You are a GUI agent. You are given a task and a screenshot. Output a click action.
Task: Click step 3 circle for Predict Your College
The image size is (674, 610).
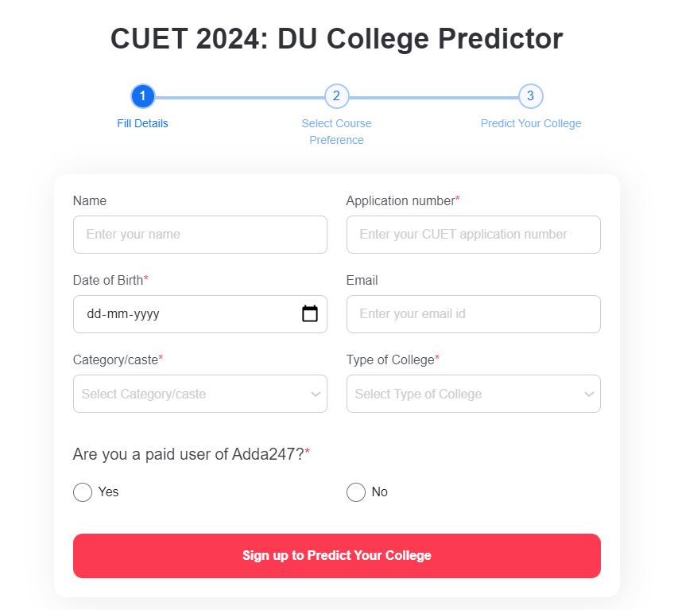click(531, 96)
